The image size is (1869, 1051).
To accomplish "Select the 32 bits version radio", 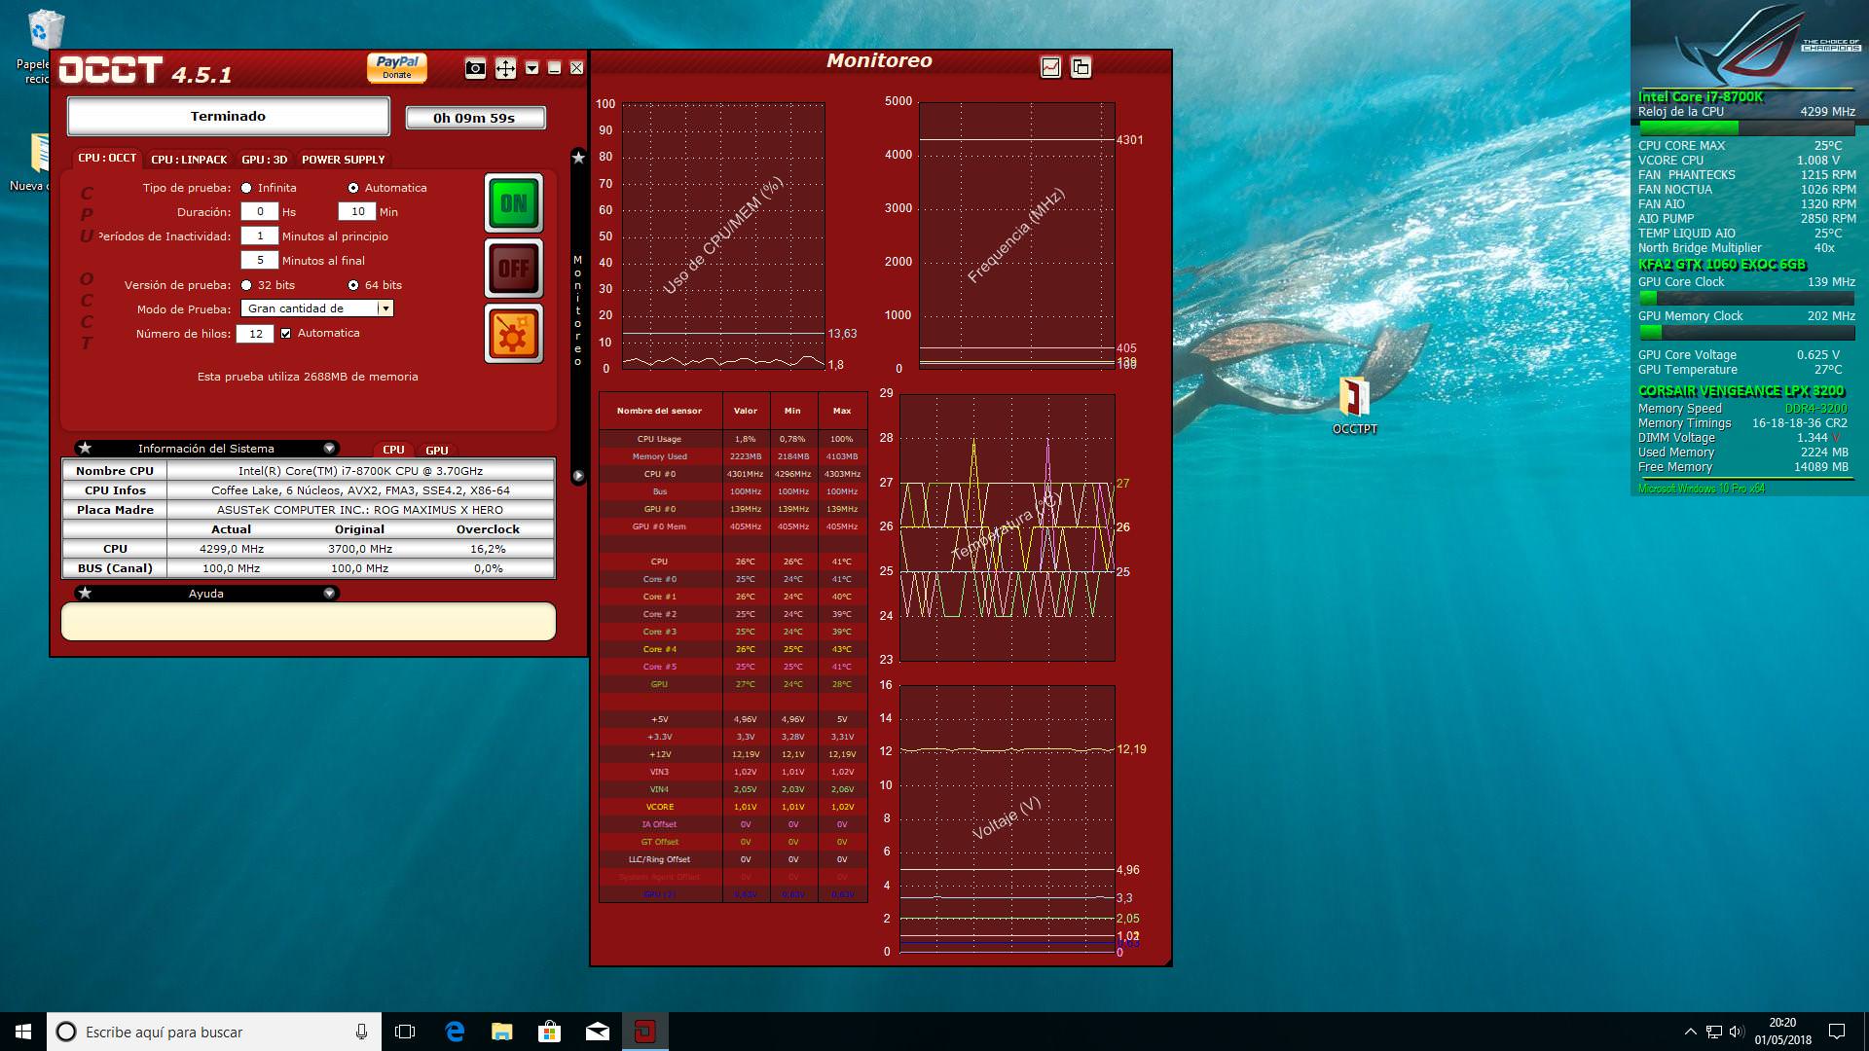I will coord(247,285).
